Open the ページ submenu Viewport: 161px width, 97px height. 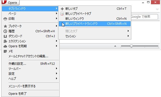point(30,14)
